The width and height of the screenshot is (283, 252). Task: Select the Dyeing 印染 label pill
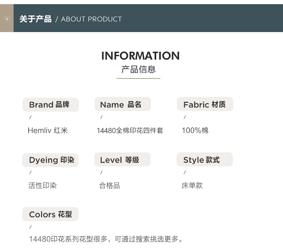50,160
